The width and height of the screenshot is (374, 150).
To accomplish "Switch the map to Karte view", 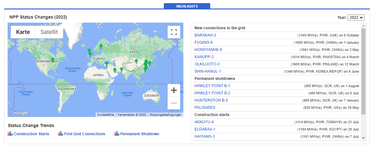I will tap(23, 32).
